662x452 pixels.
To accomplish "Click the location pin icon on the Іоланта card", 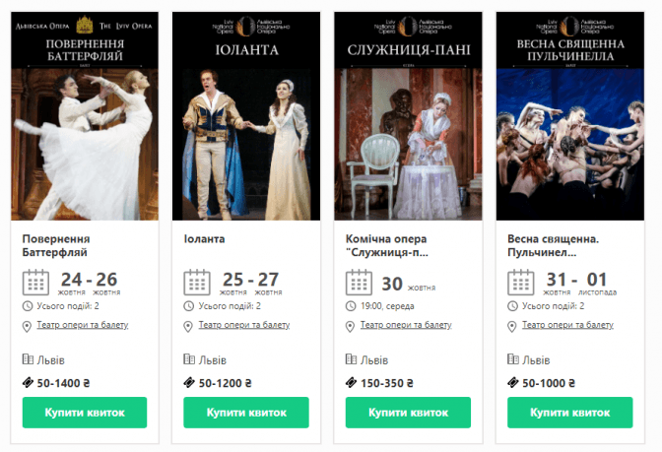I will 189,325.
